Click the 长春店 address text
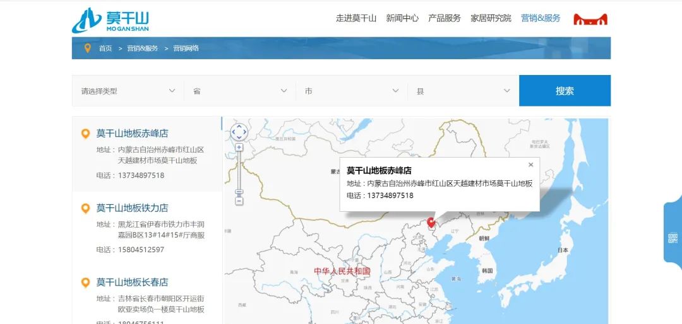 click(x=161, y=304)
